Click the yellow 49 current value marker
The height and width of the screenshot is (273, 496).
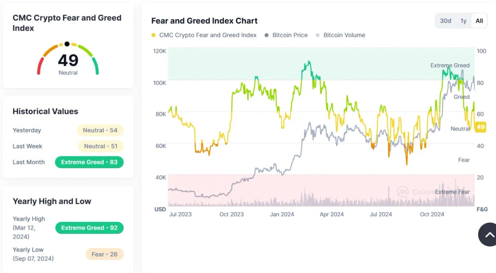tap(481, 127)
